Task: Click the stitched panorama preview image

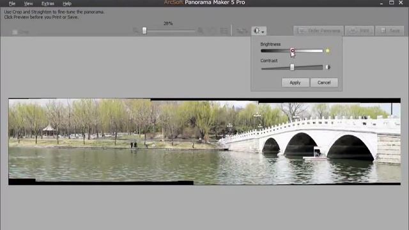Action: click(x=204, y=142)
